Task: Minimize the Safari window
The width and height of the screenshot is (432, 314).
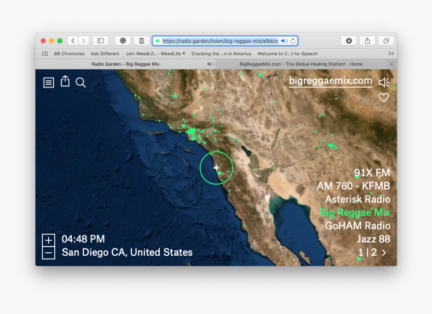Action: click(52, 41)
